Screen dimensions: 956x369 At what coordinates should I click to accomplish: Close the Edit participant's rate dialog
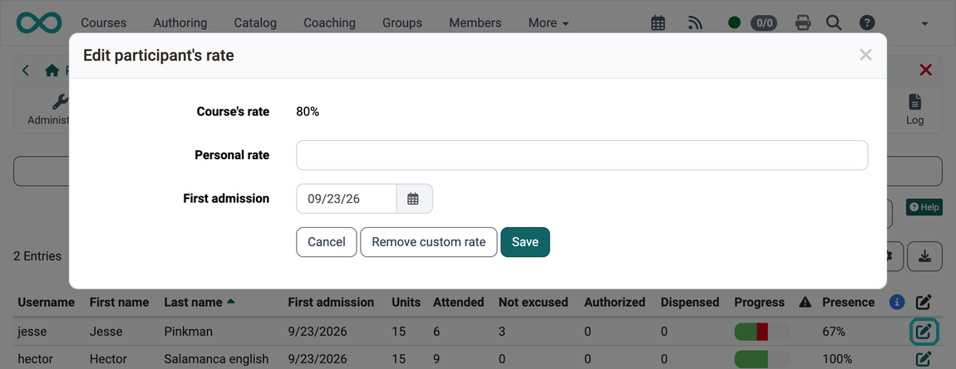[x=865, y=56]
